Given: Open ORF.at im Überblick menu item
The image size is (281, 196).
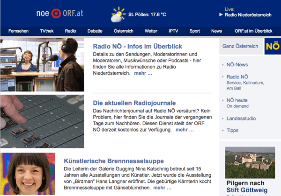Looking at the screenshot, I should 253,31.
